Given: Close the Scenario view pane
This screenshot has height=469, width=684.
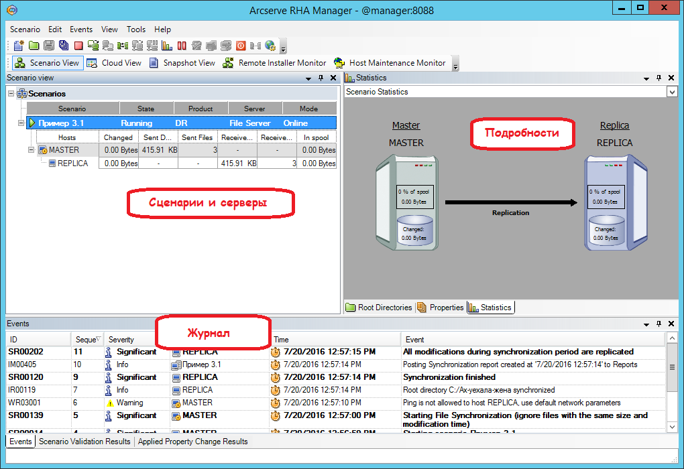Looking at the screenshot, I should [x=333, y=78].
